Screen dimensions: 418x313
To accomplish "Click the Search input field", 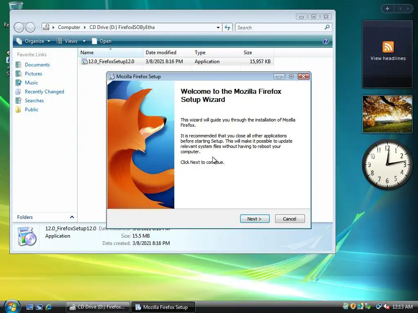I will (x=278, y=27).
